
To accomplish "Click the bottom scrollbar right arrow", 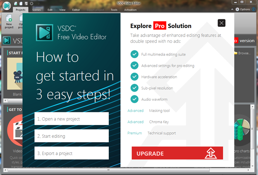I will point(248,170).
